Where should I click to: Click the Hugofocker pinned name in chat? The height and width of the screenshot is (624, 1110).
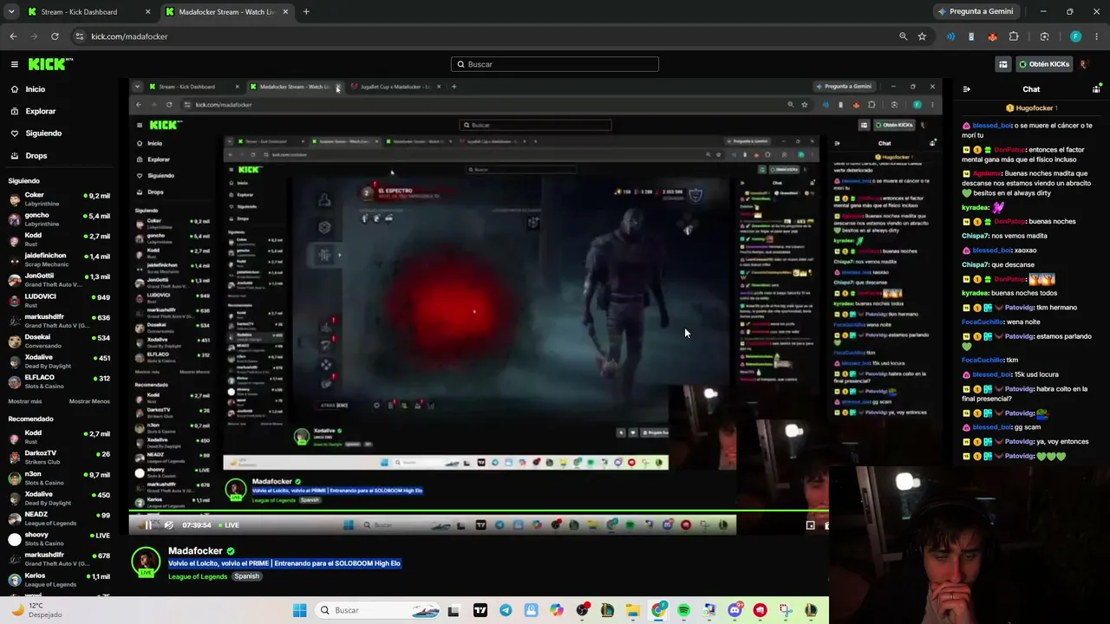point(1034,108)
